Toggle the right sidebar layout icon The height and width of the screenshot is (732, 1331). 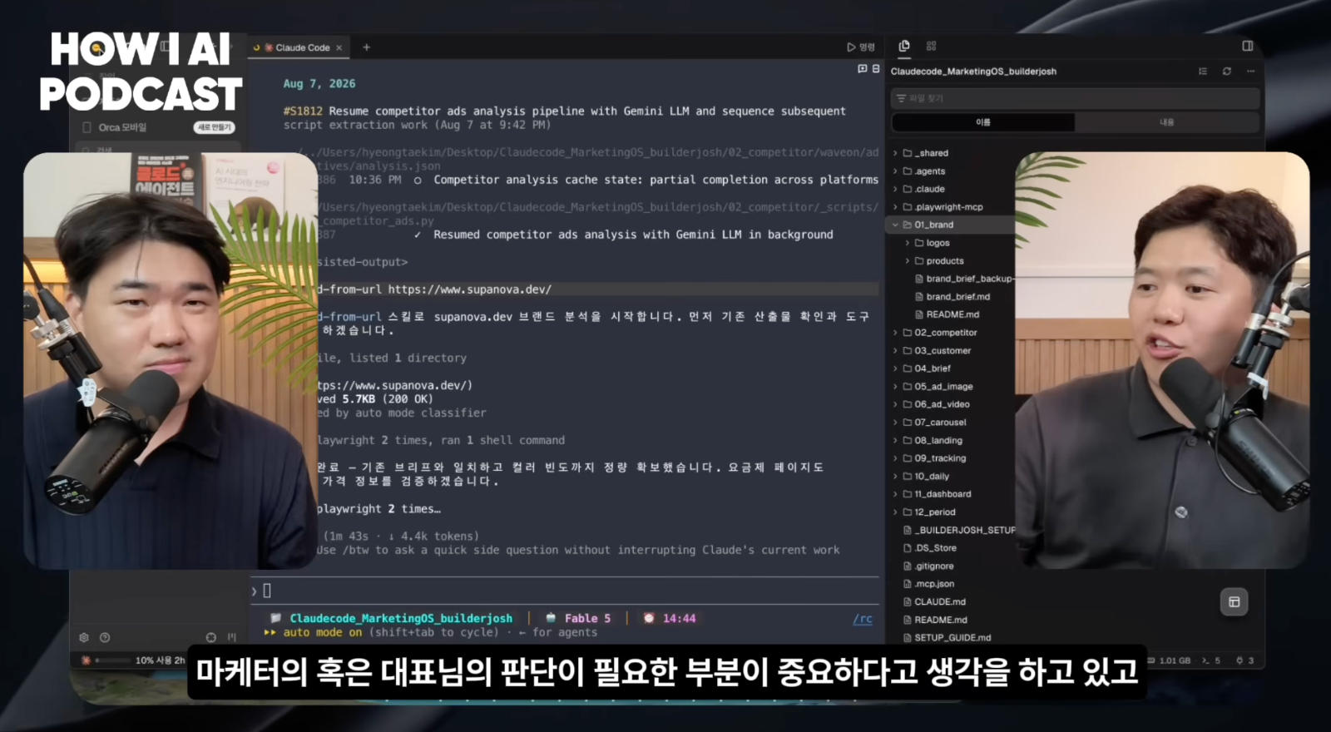[1247, 46]
